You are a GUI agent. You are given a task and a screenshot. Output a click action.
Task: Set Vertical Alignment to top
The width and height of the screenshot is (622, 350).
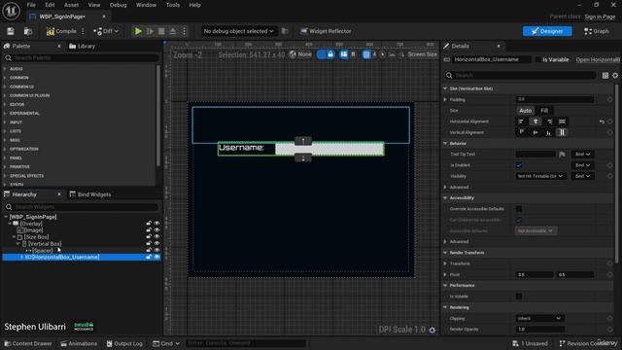[521, 132]
